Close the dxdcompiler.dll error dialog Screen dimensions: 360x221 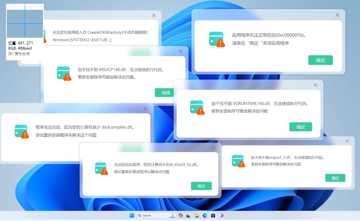click(145, 109)
